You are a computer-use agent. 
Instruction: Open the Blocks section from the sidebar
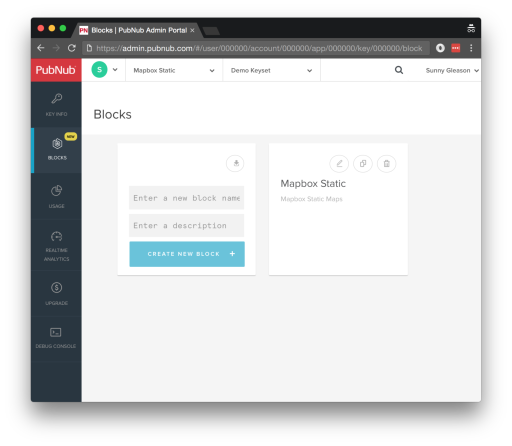pos(56,150)
